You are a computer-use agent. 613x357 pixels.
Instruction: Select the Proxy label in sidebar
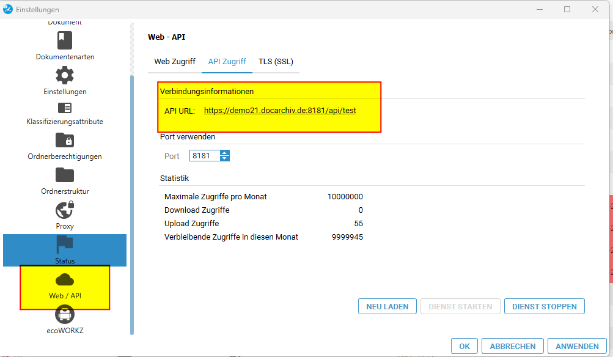pos(65,226)
